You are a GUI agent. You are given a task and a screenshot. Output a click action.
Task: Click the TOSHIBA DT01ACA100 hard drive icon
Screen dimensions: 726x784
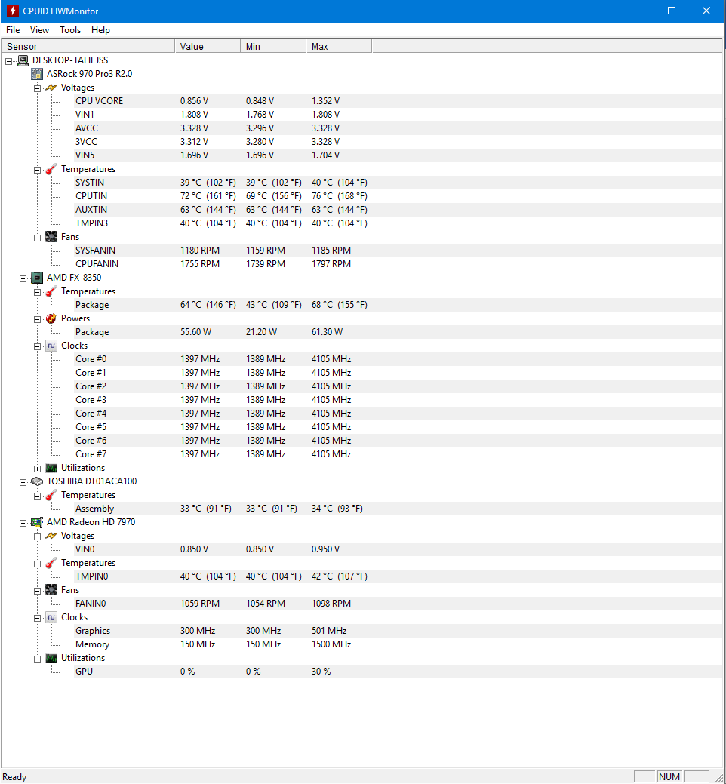click(x=37, y=481)
